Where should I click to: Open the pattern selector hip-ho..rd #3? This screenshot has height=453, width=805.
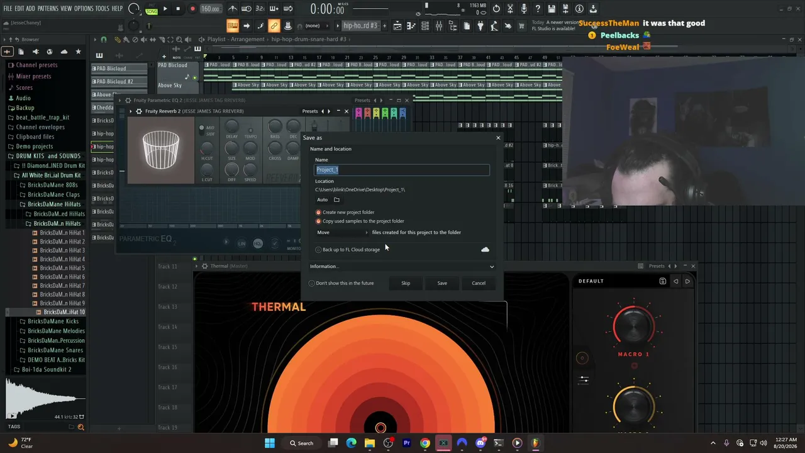click(360, 26)
